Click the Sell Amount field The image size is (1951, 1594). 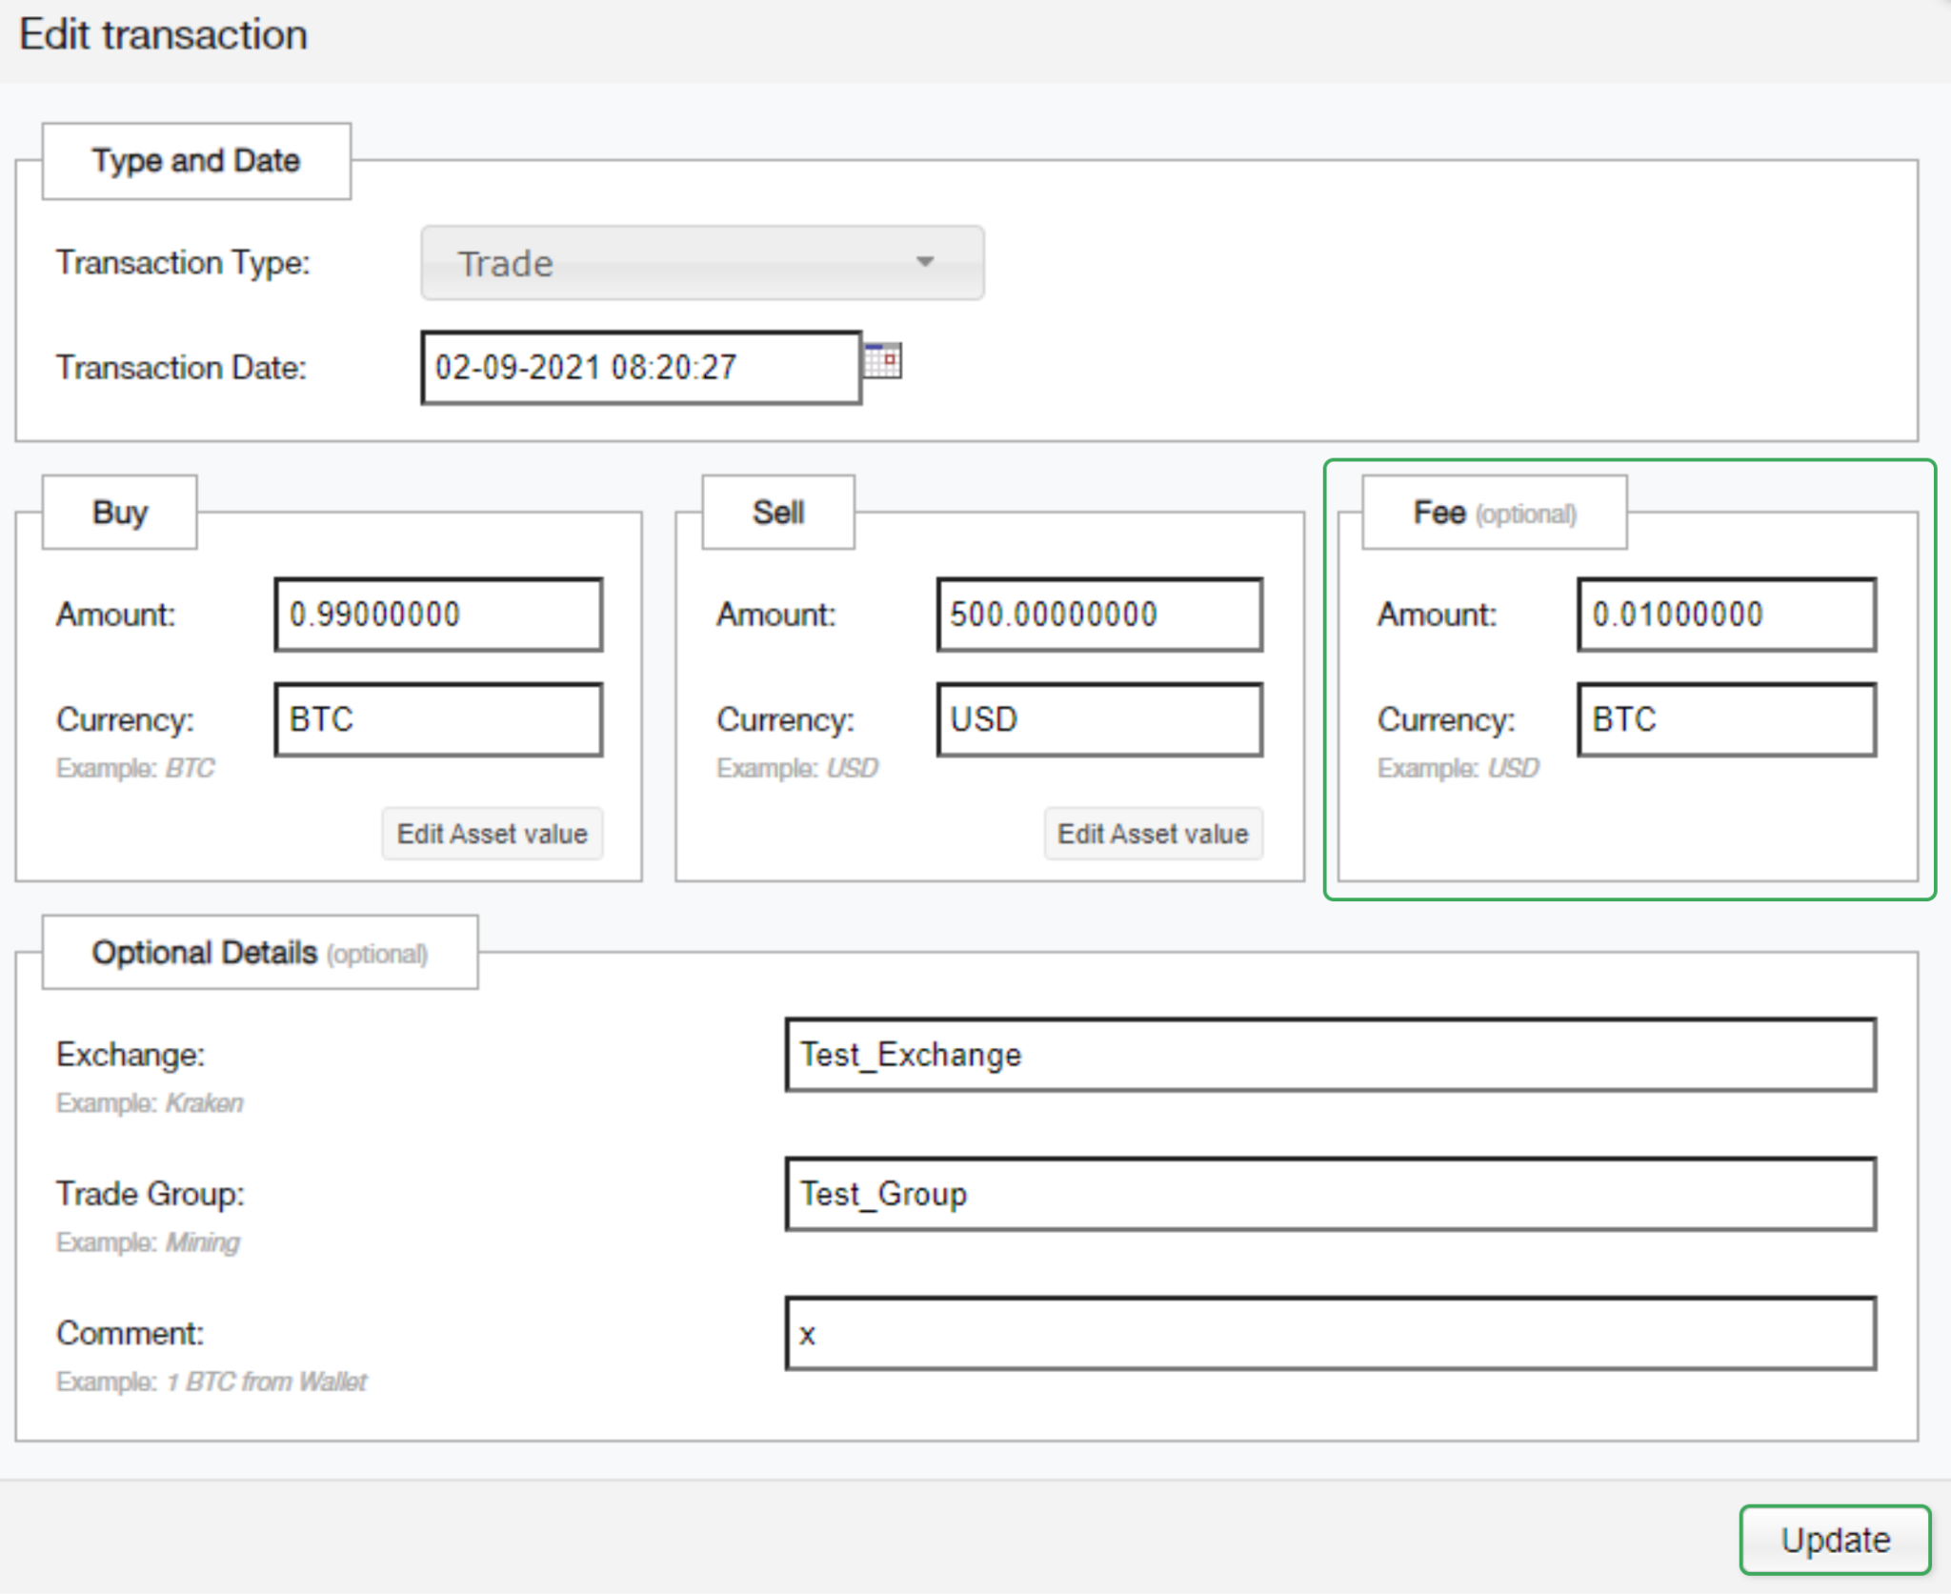(x=1099, y=615)
